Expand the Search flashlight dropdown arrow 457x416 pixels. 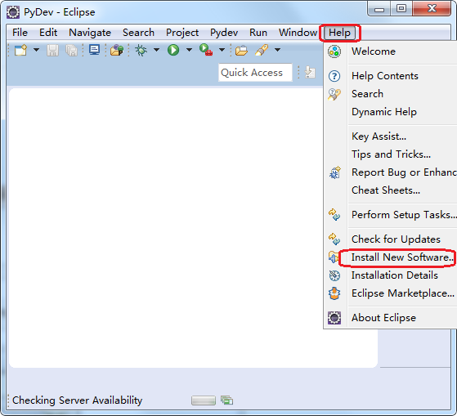[x=277, y=50]
